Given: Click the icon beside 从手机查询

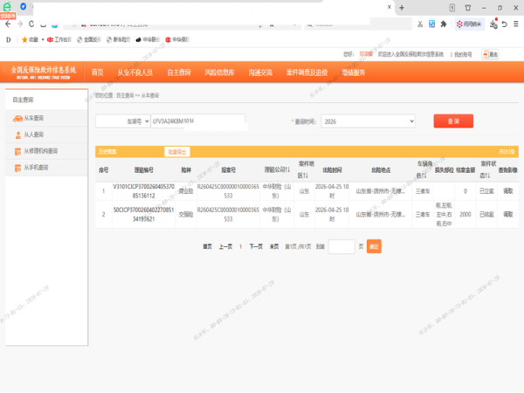Looking at the screenshot, I should tap(18, 168).
